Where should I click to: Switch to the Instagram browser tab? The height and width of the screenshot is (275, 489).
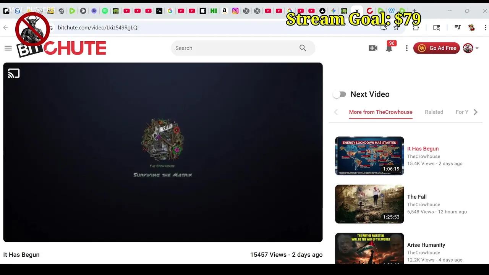[x=235, y=11]
